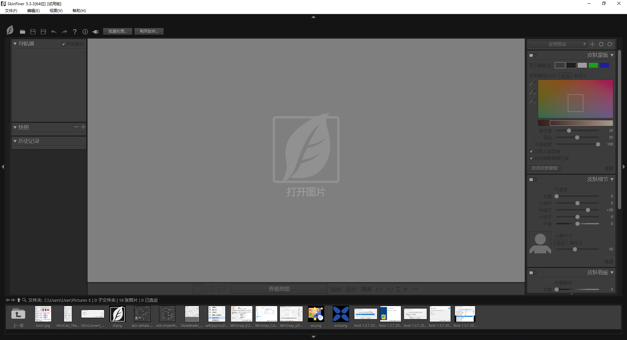Switch to side-by-side split view icon
Viewport: 627px width, 340px height.
click(x=210, y=289)
